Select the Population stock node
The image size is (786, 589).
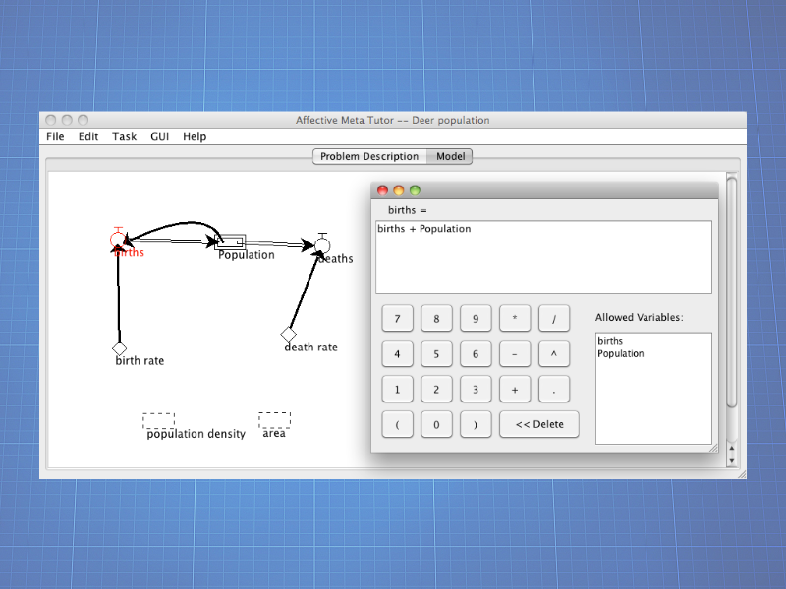coord(230,241)
